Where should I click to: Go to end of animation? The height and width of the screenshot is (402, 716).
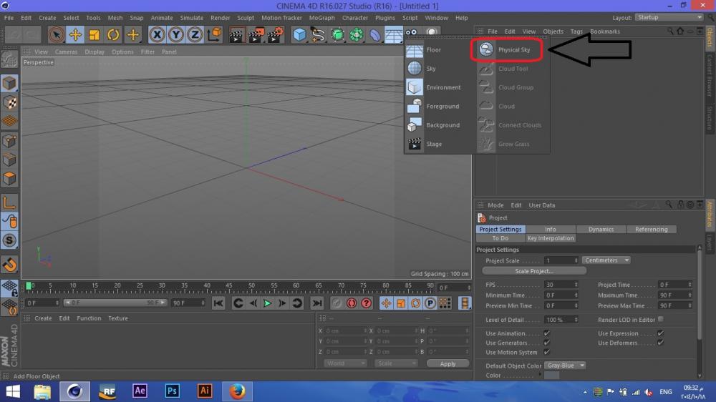tap(317, 303)
